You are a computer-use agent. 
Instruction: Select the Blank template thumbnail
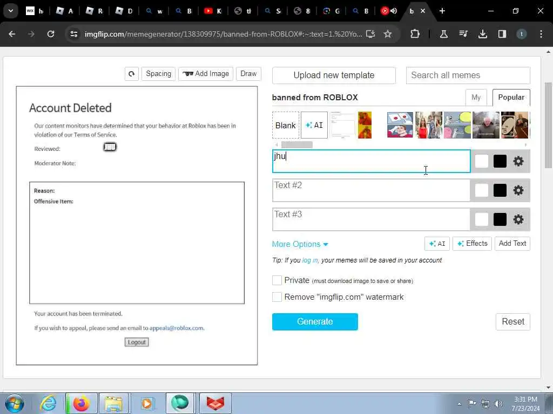pyautogui.click(x=285, y=125)
